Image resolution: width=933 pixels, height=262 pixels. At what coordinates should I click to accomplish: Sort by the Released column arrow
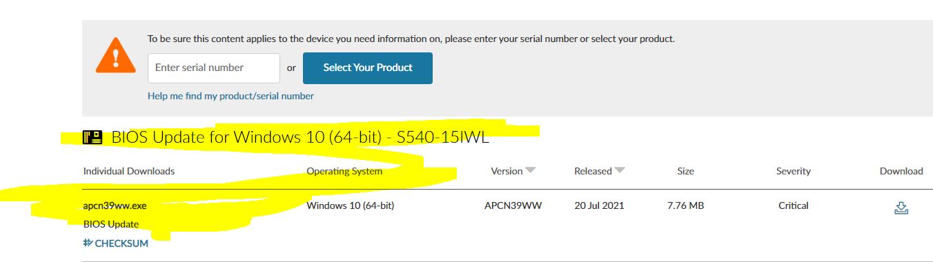coord(620,171)
